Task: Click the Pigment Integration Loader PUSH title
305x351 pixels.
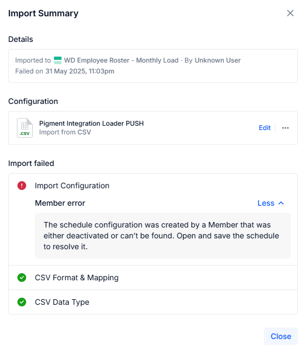Action: [91, 124]
